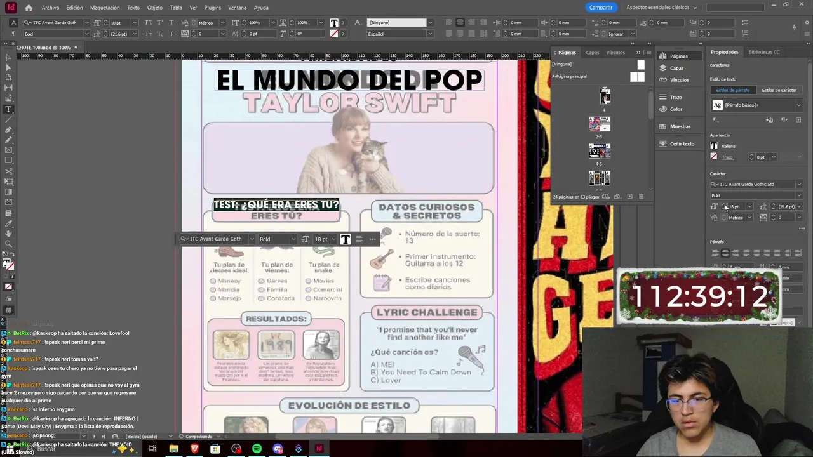The image size is (813, 457).
Task: Switch to character formatting controls (A icon)
Action: [13, 23]
